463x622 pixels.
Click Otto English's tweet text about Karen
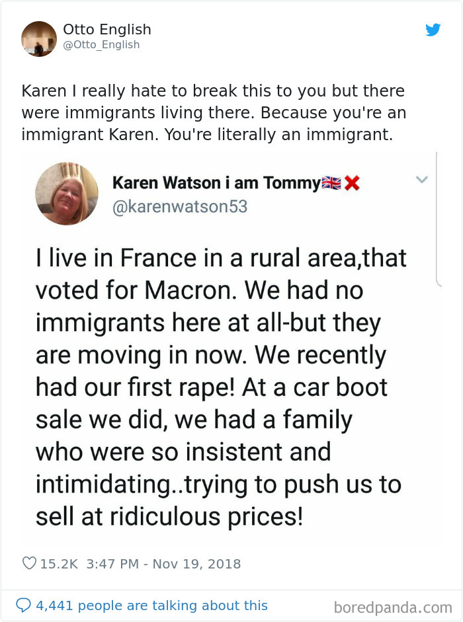click(x=213, y=112)
